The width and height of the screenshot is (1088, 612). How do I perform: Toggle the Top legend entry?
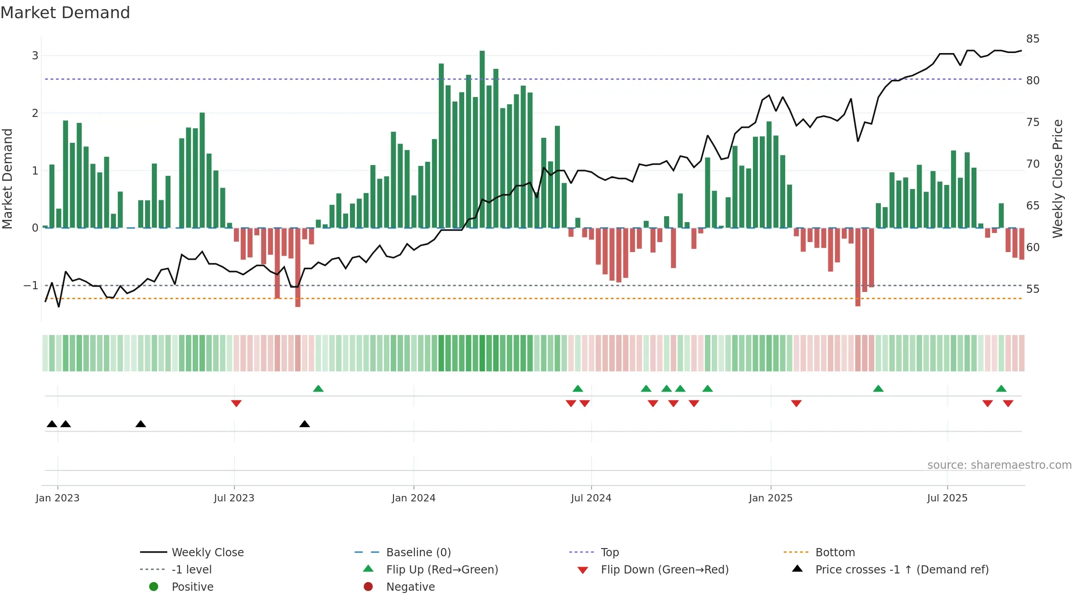(x=594, y=552)
